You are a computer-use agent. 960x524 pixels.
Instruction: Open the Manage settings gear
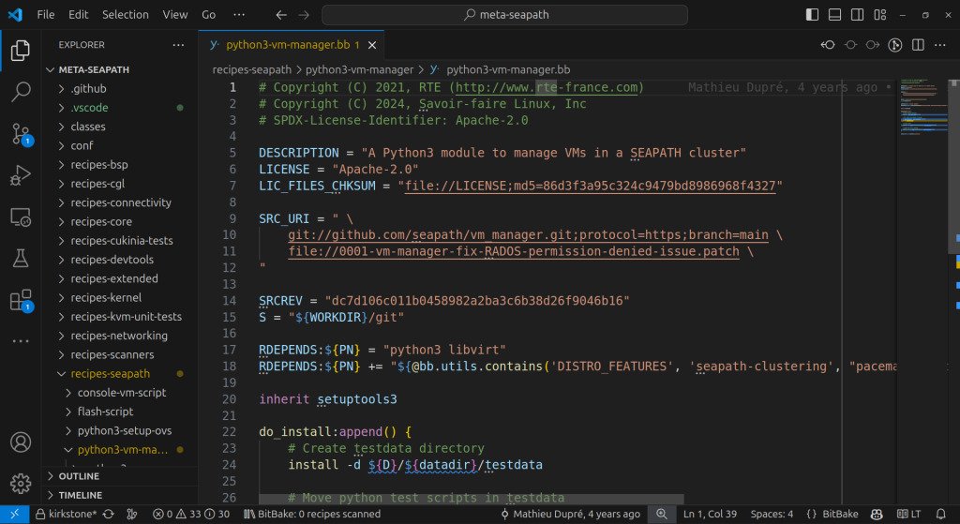click(x=20, y=483)
